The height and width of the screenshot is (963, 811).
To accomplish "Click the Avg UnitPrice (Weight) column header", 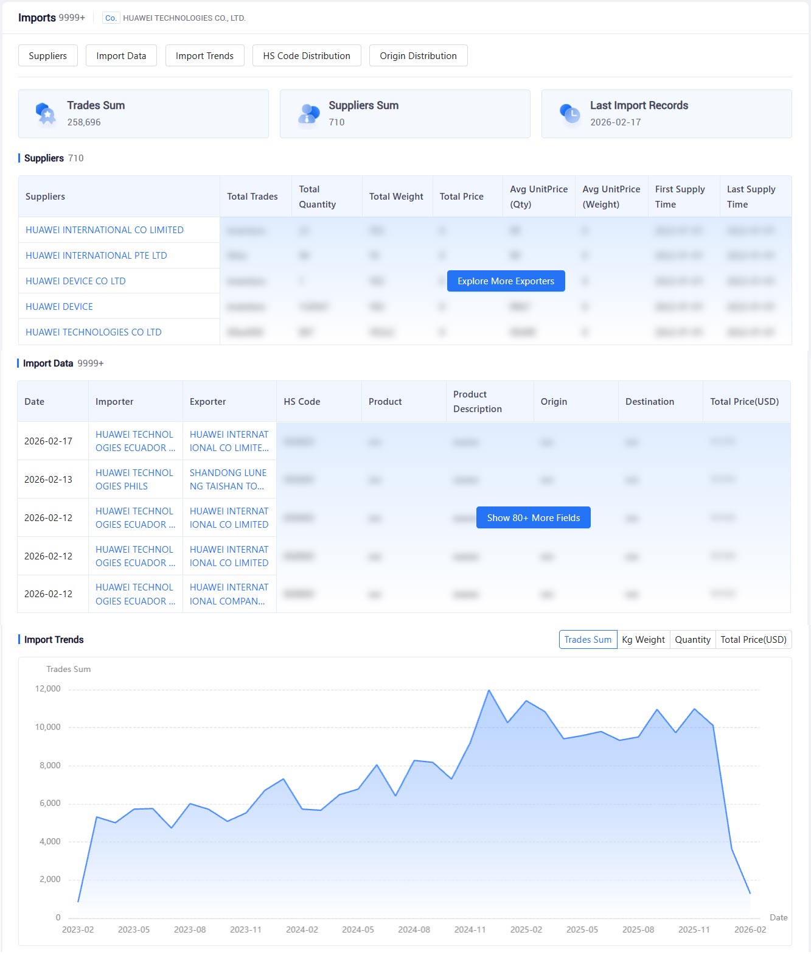I will [x=611, y=197].
